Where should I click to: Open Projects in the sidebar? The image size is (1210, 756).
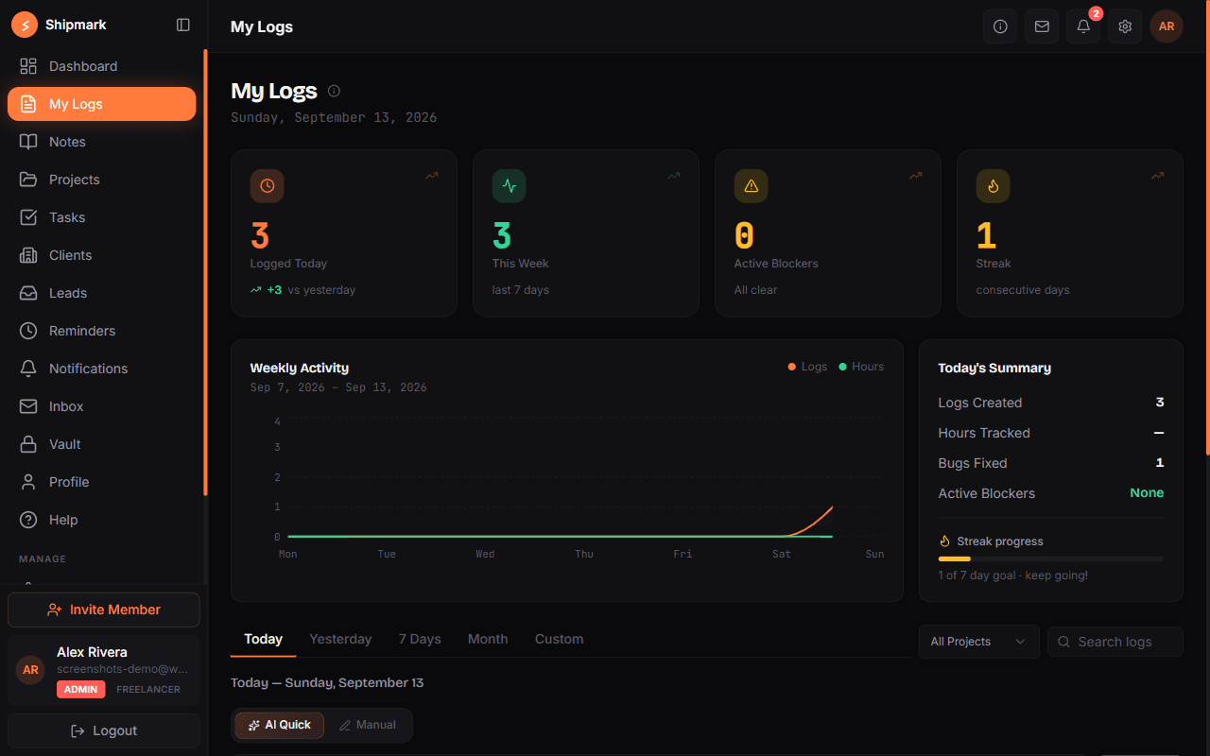coord(102,180)
